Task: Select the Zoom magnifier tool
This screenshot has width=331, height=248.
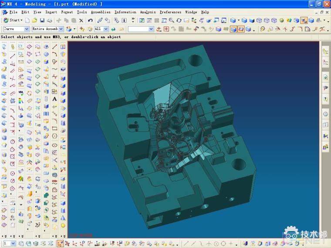Action: (172, 20)
